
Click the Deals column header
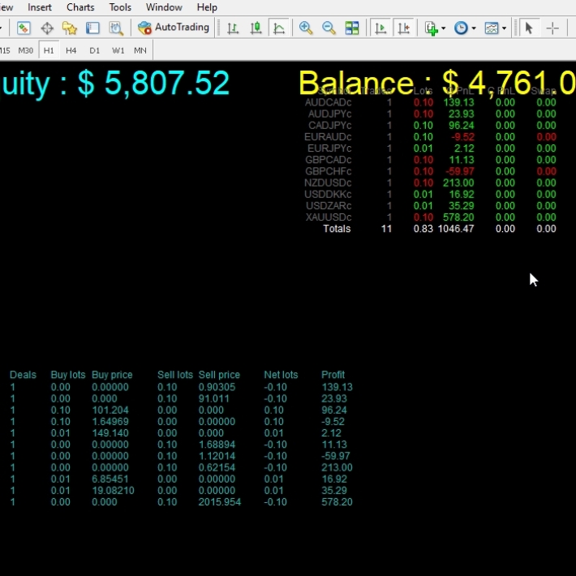[23, 375]
